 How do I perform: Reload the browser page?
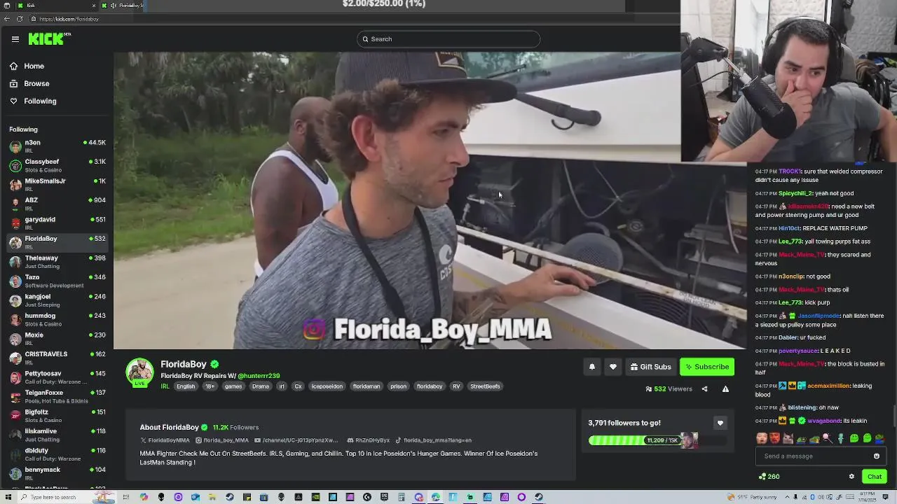pyautogui.click(x=19, y=19)
